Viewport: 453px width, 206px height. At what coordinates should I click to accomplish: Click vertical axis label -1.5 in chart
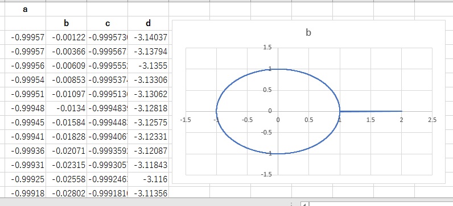pos(266,174)
